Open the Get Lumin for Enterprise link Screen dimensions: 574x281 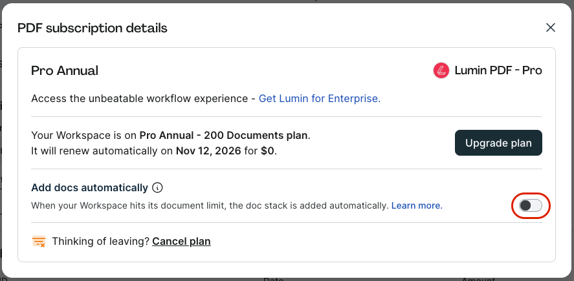320,99
